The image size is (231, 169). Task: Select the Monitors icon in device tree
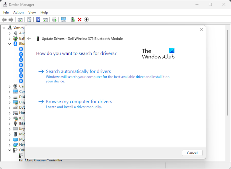[15, 139]
